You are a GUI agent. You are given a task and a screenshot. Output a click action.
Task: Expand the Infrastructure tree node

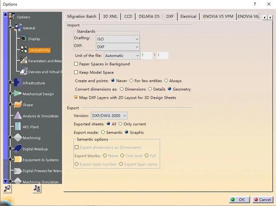click(10, 83)
